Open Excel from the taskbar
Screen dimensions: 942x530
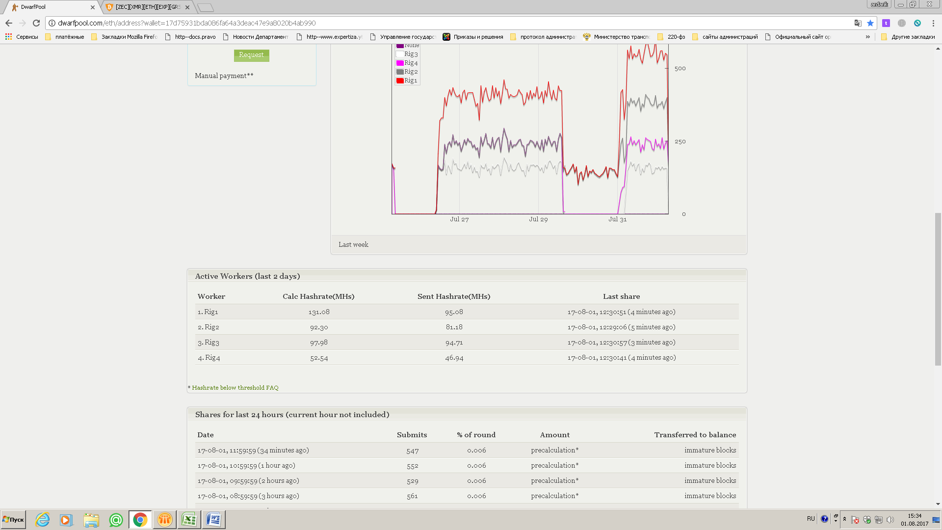pyautogui.click(x=189, y=520)
